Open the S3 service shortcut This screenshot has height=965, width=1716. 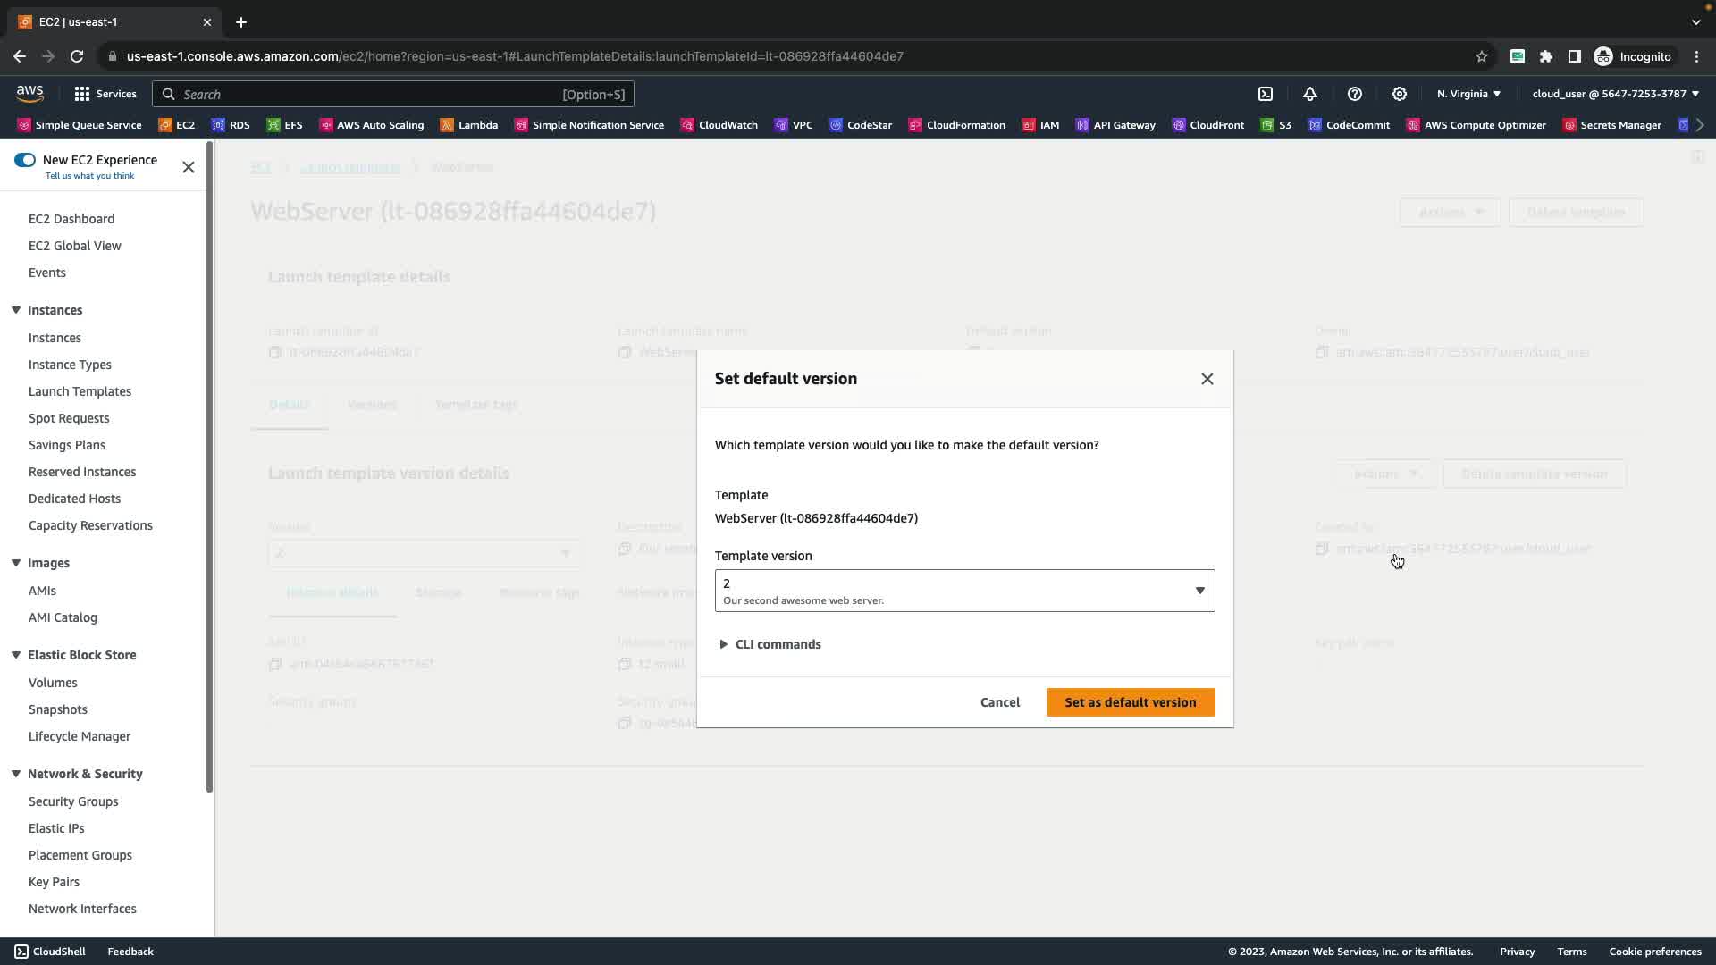click(1276, 125)
